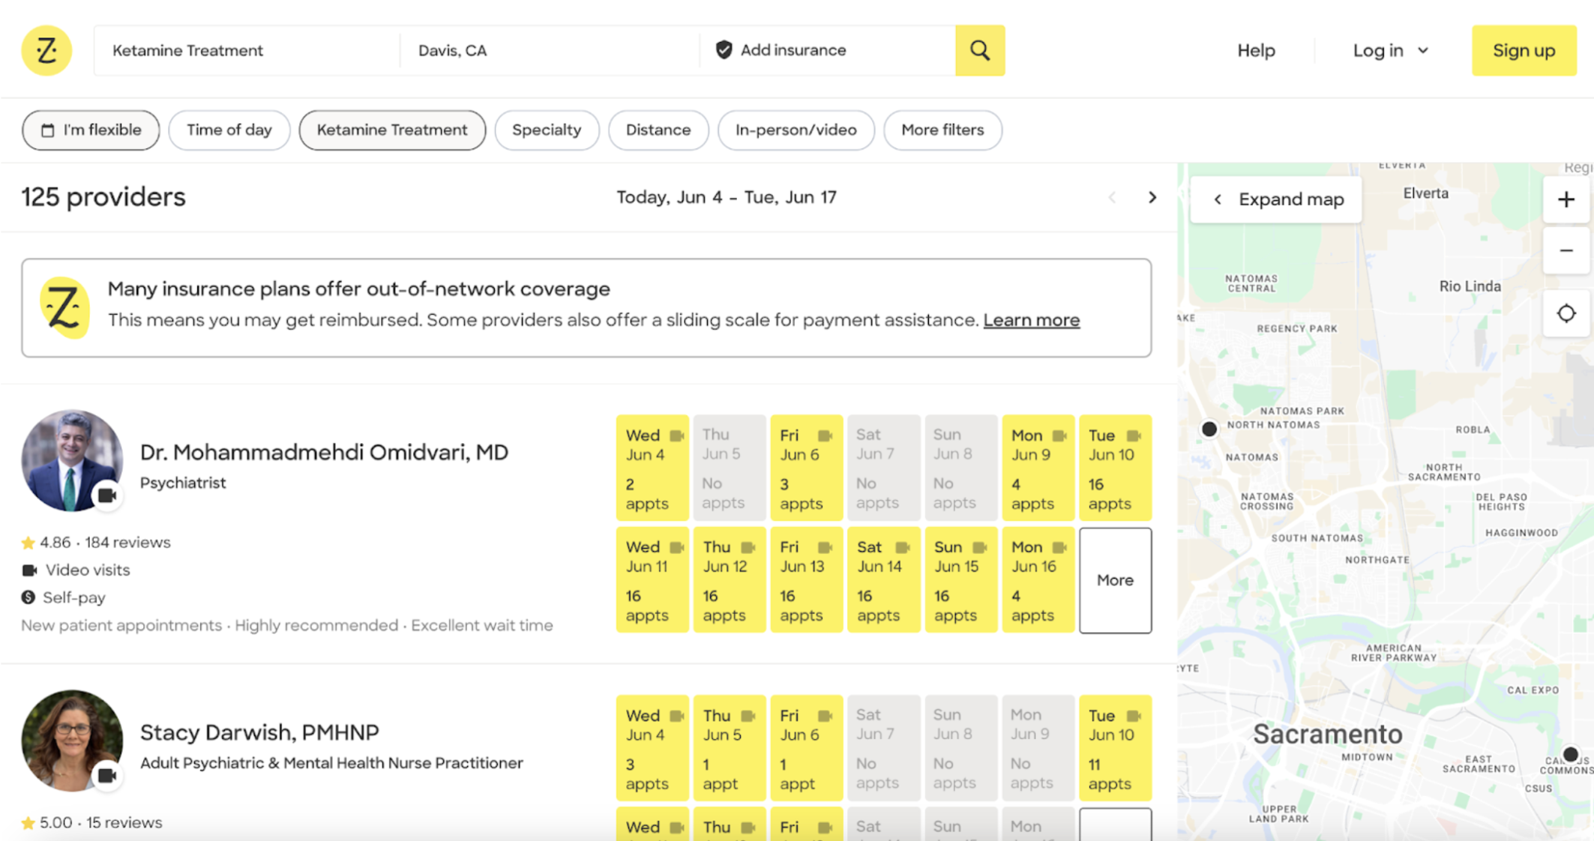Open More filters
This screenshot has height=841, width=1594.
point(942,130)
